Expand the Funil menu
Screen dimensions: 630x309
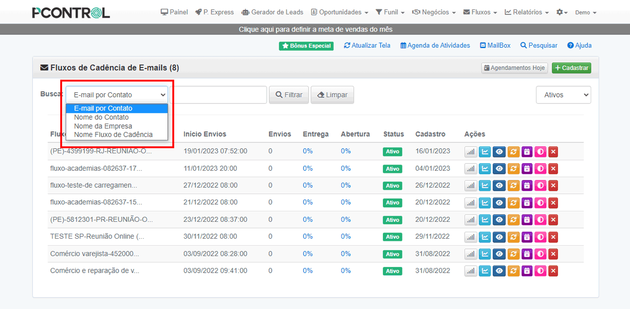click(390, 12)
